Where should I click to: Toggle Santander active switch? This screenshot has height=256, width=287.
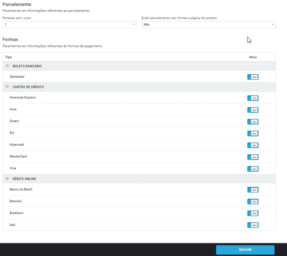253,77
